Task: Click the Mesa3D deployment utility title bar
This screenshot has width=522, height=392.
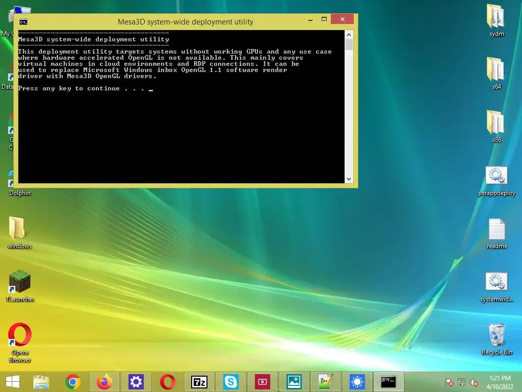Action: (x=186, y=21)
